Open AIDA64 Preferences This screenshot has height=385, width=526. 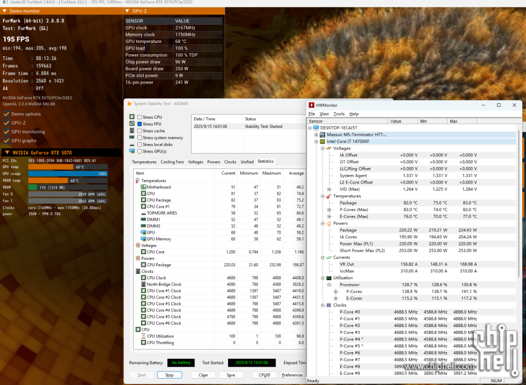pos(292,375)
